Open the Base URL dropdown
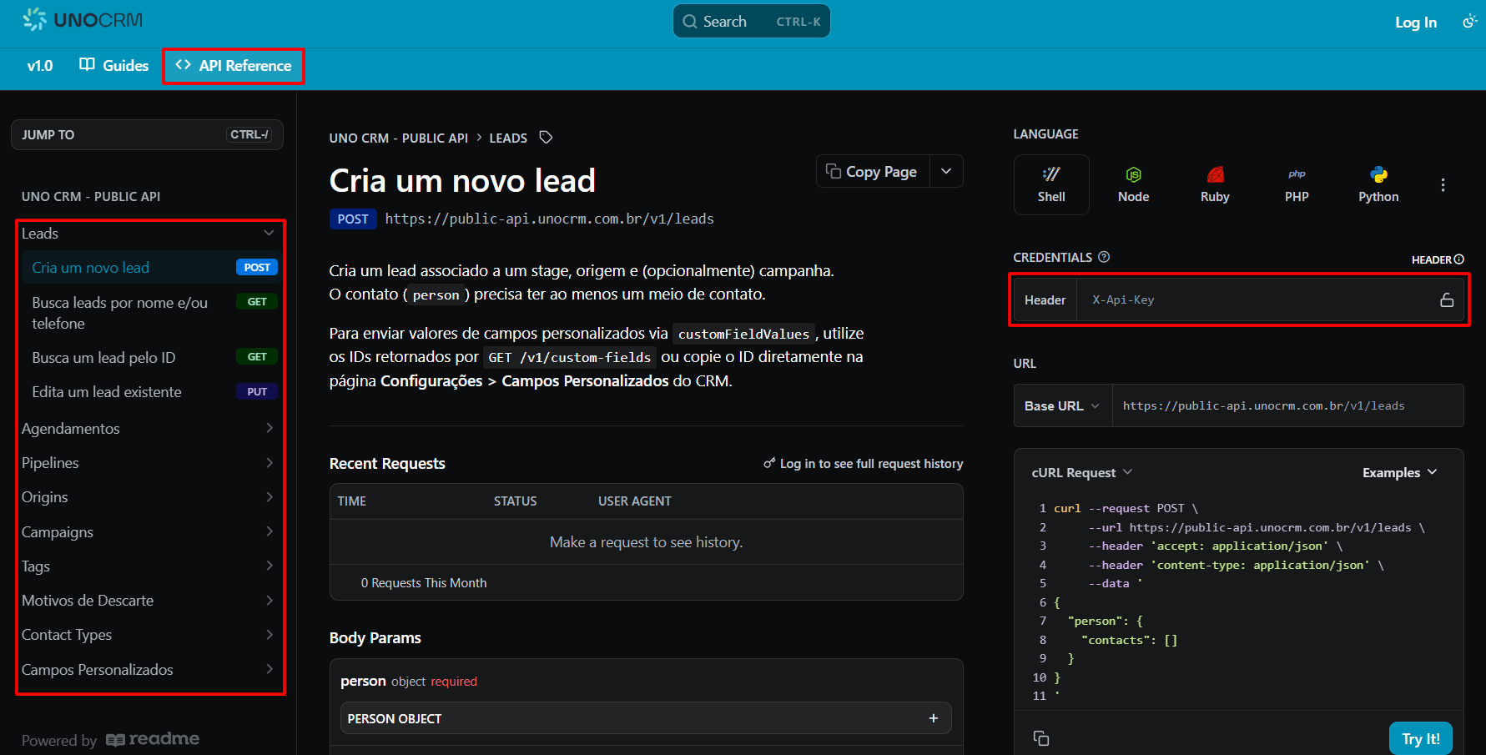Screen dimensions: 1486x755 (x=1062, y=406)
